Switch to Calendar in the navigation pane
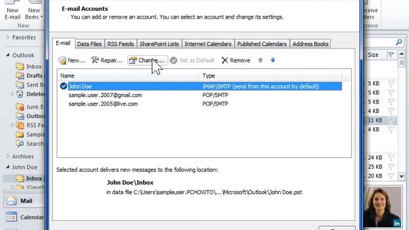Screen dimensions: 409x230 (25, 217)
